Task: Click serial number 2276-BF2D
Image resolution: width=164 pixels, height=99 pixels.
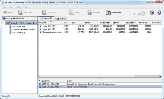Action: [x=94, y=26]
